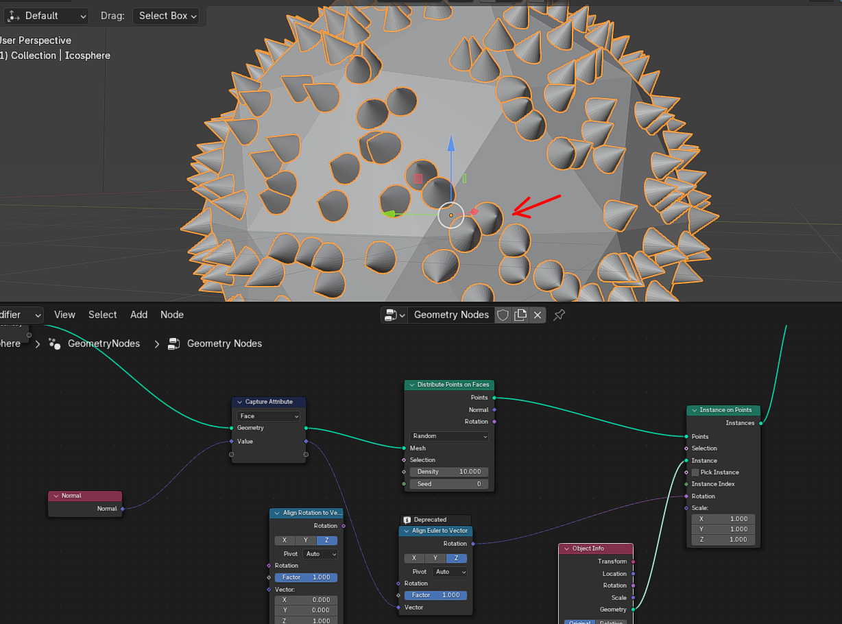Click the Deprecated info icon
Screen dimensions: 842x624
click(x=407, y=520)
